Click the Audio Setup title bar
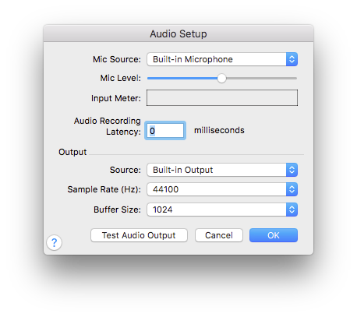 178,33
